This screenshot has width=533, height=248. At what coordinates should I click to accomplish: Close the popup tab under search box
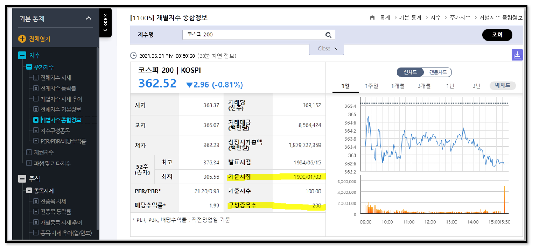pos(327,49)
